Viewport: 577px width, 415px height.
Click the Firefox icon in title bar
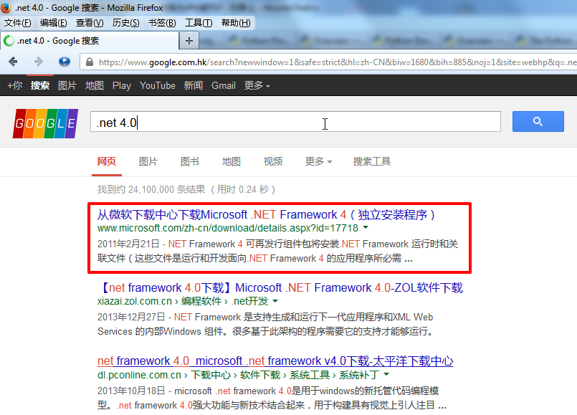[6, 7]
